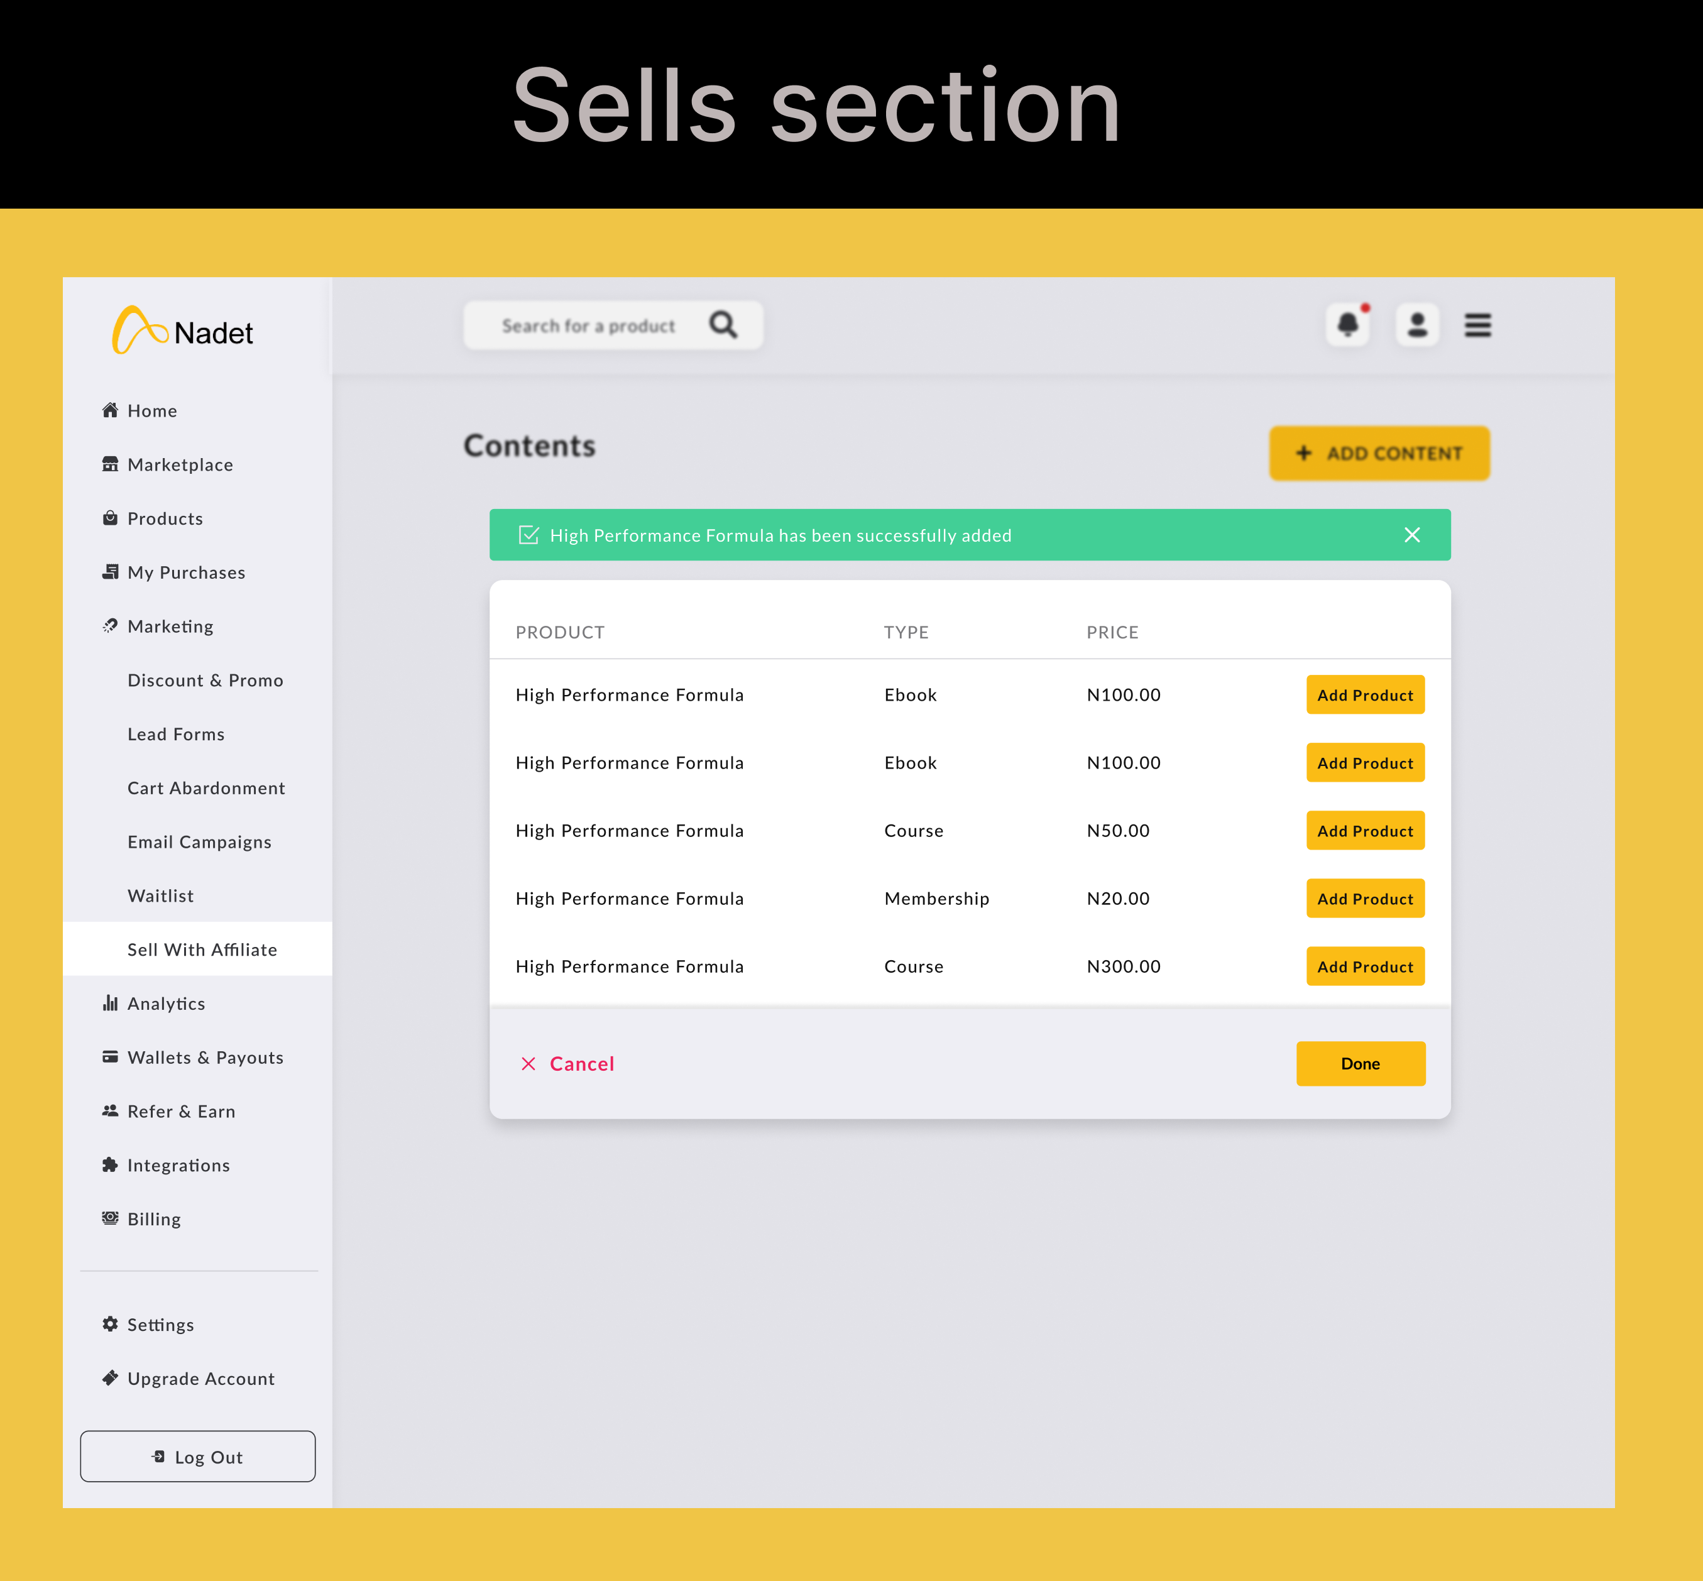Open the user profile icon
Image resolution: width=1703 pixels, height=1581 pixels.
pyautogui.click(x=1417, y=325)
